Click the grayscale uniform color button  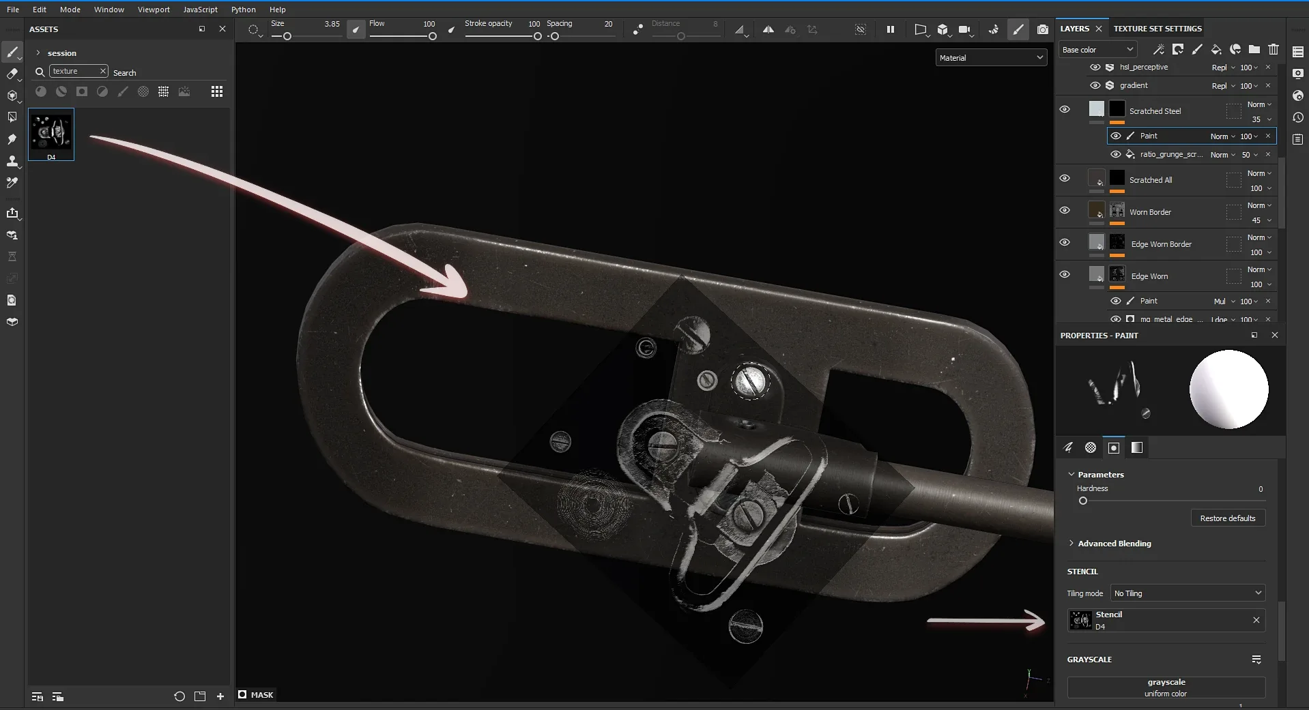[x=1166, y=687]
